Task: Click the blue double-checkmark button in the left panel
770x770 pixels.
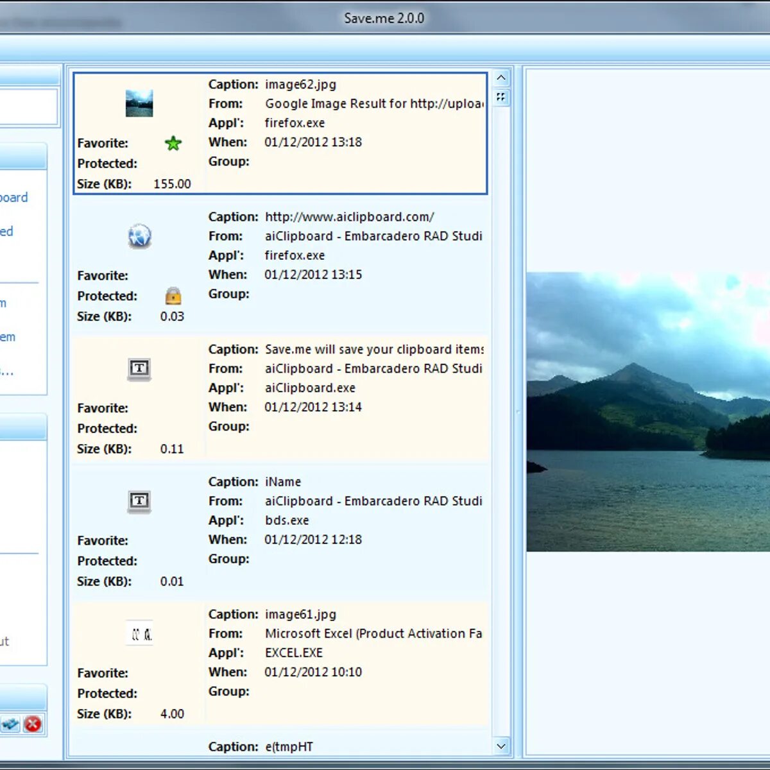Action: click(x=10, y=724)
